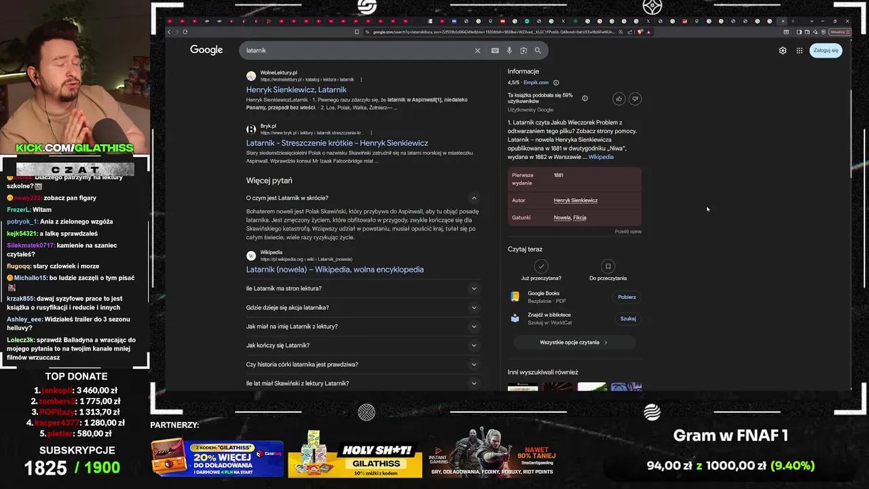Image resolution: width=869 pixels, height=489 pixels.
Task: Open 'Latarnik (nowela) – Wikipedia' result
Action: pyautogui.click(x=335, y=270)
